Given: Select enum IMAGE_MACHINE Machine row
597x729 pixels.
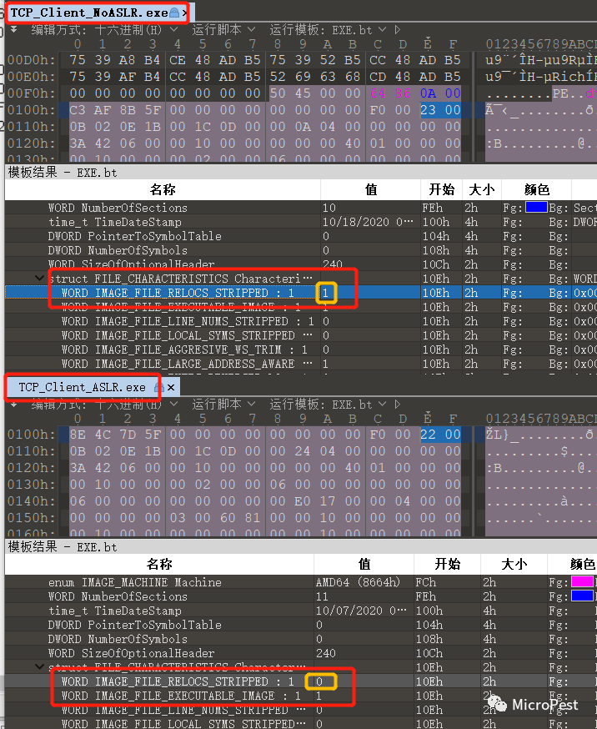Looking at the screenshot, I should pos(301,582).
